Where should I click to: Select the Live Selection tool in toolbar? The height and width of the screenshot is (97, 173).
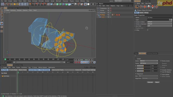[2, 4]
